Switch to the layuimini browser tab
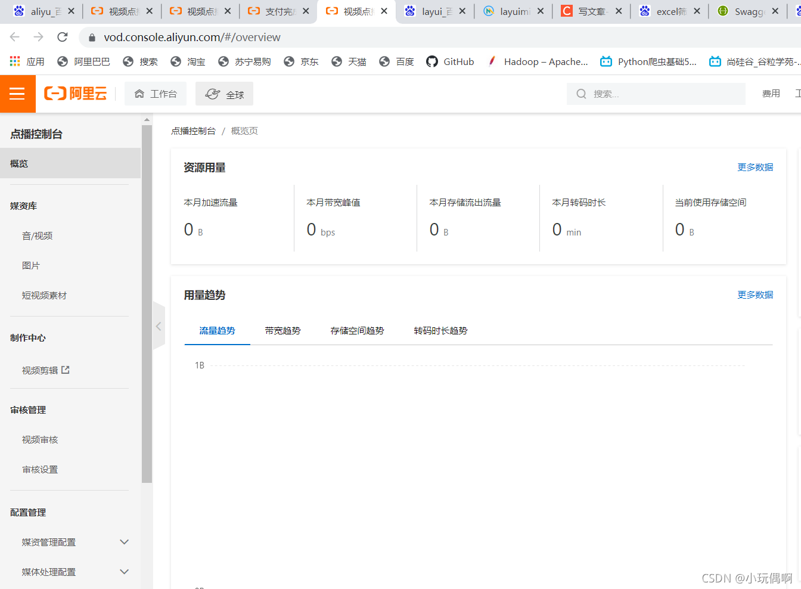Image resolution: width=801 pixels, height=589 pixels. click(513, 11)
